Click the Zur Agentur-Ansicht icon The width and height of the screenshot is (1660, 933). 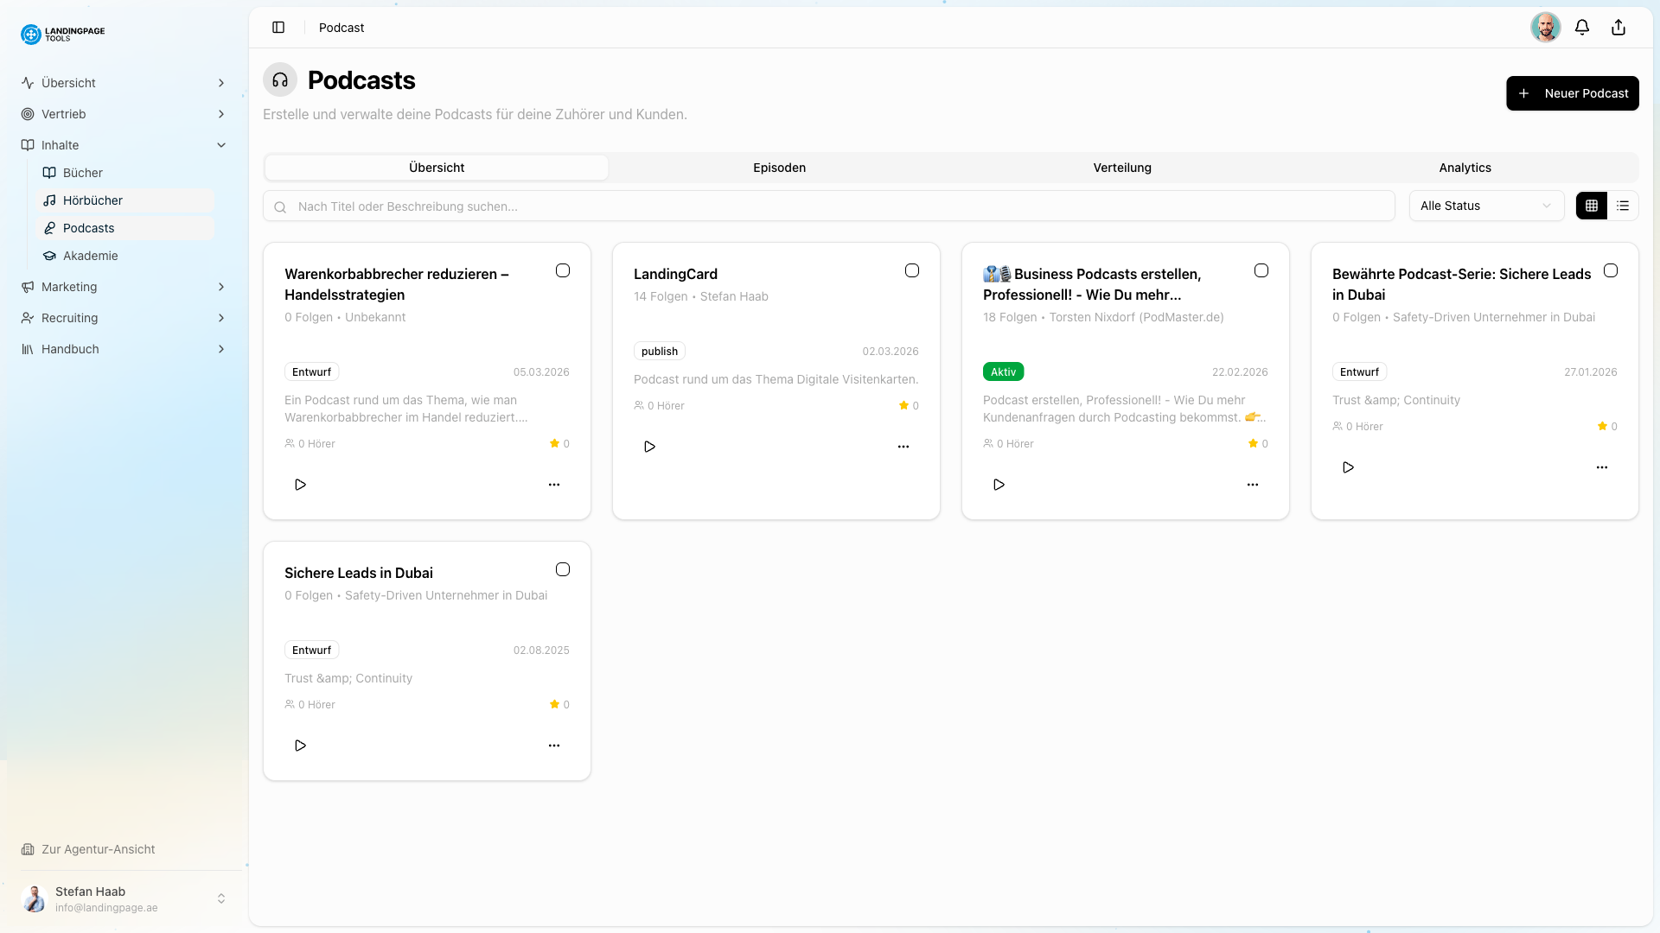(29, 849)
